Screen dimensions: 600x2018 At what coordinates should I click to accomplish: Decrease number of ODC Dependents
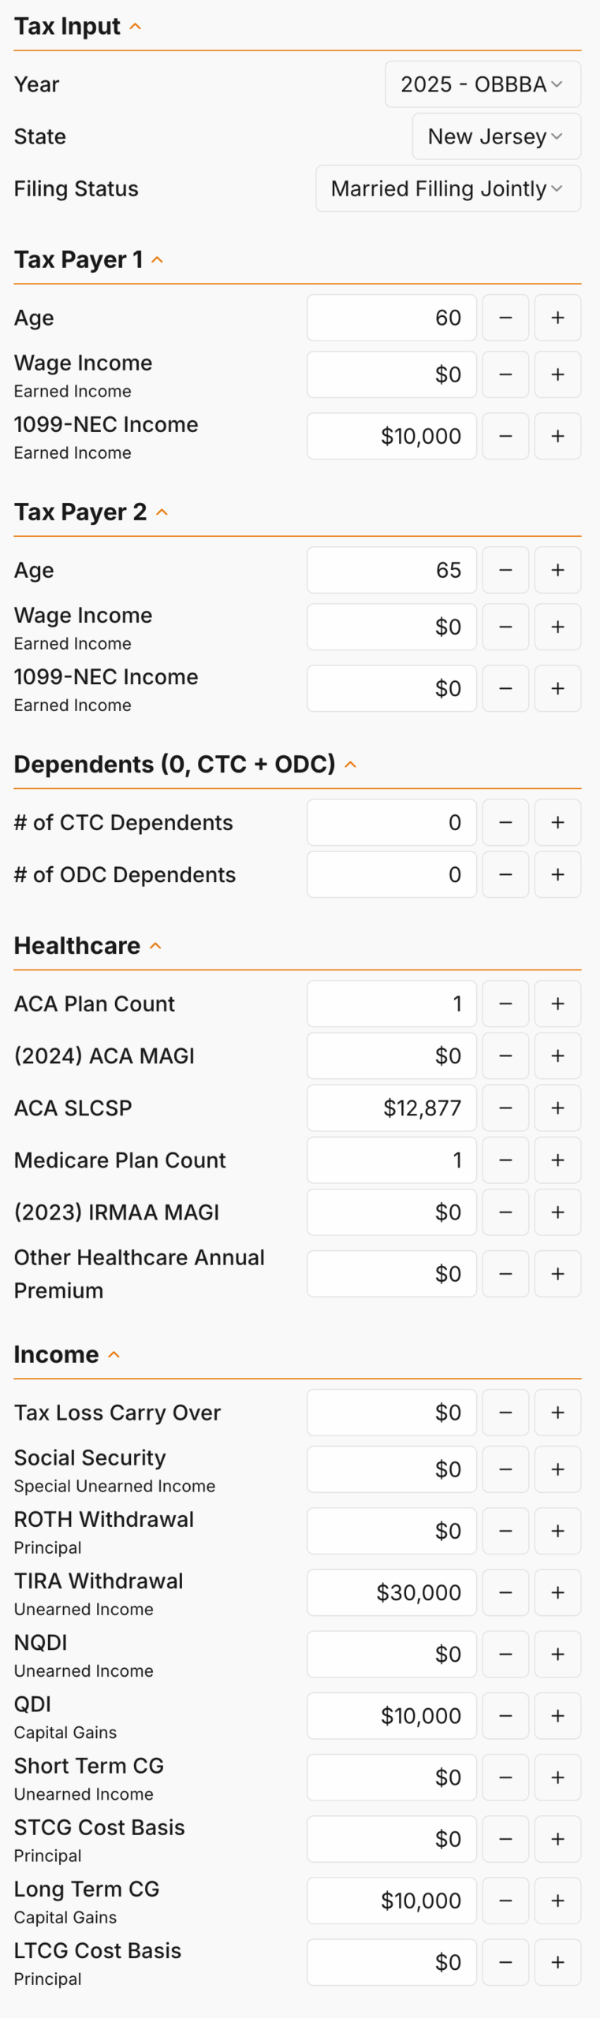tap(505, 874)
